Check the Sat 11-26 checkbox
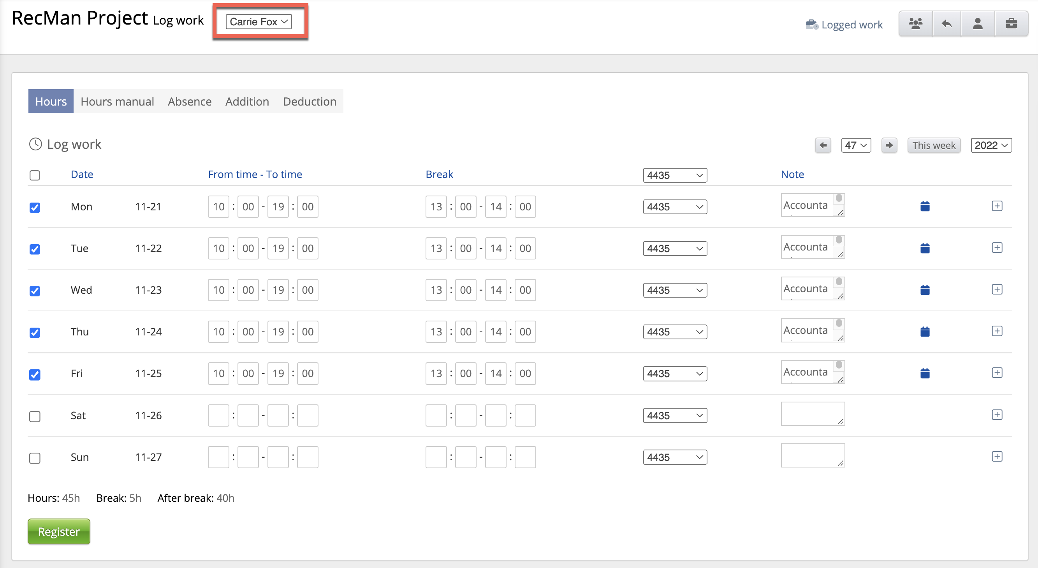 tap(35, 416)
